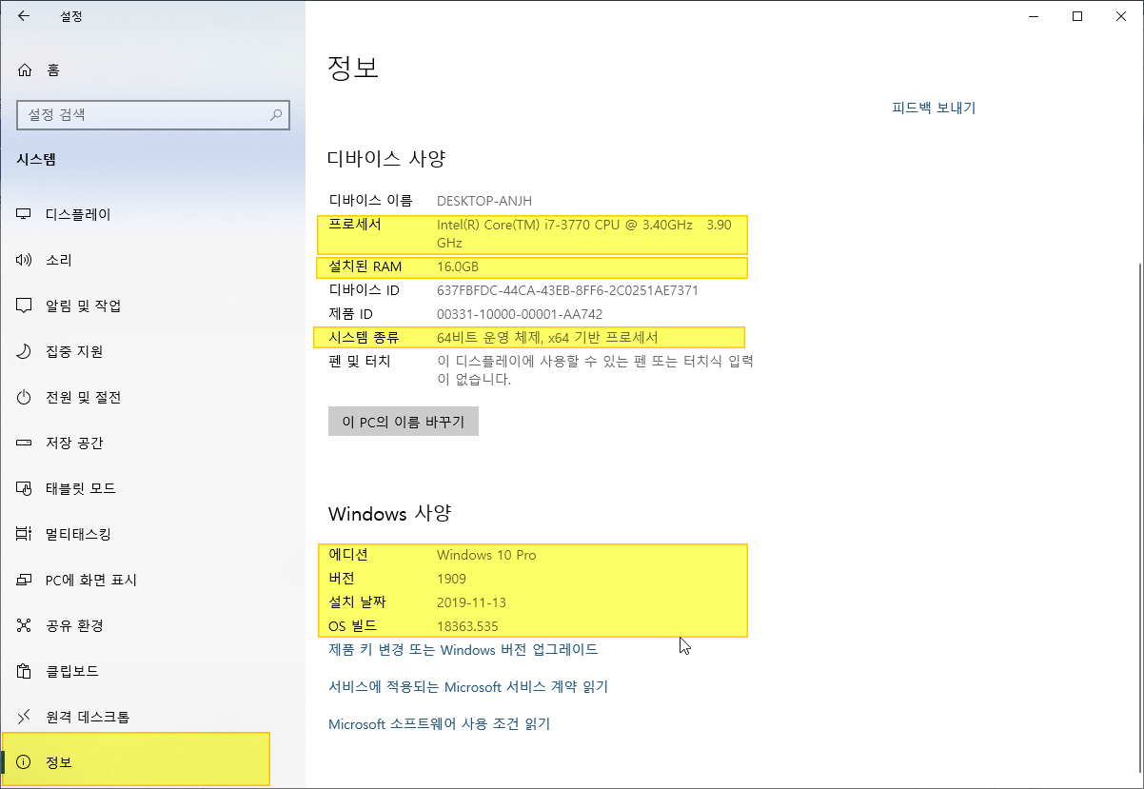Click device ID value 637FBFDC-44CA-43EB

pos(568,290)
